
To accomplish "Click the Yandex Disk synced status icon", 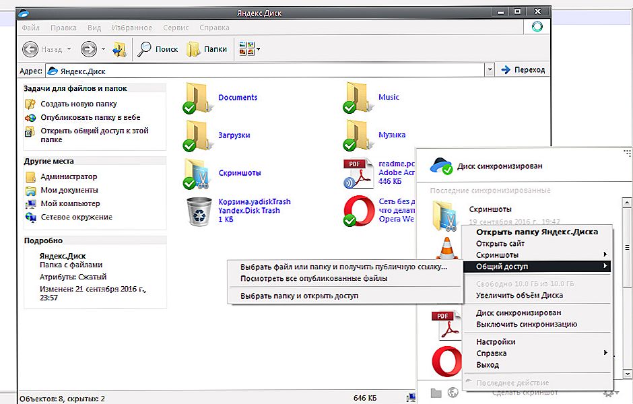I will pyautogui.click(x=441, y=166).
